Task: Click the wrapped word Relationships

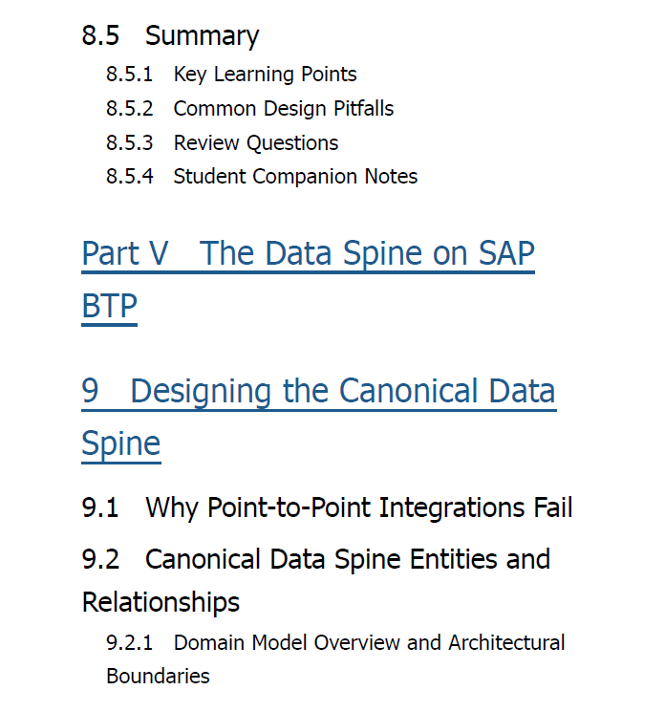Action: (x=161, y=602)
